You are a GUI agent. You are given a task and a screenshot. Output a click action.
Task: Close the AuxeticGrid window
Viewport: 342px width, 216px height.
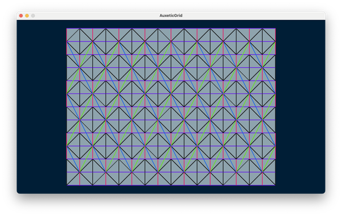[x=21, y=16]
